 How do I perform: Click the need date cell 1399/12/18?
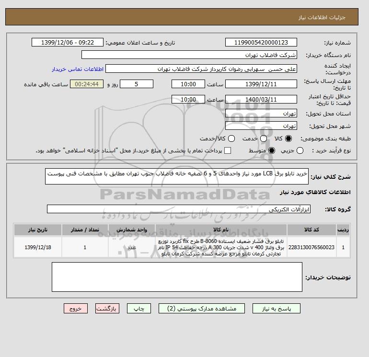[38, 247]
